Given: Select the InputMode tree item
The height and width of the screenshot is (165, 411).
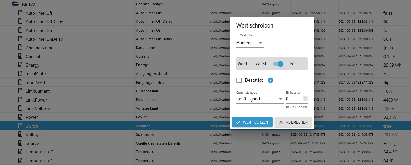Looking at the screenshot, I should [37, 82].
